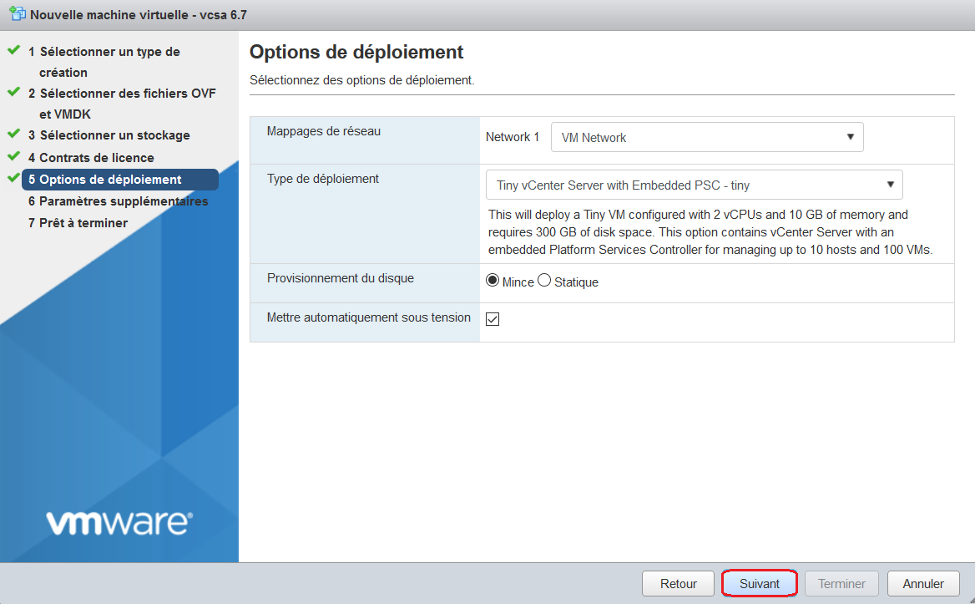Cancel the wizard with Annuler
This screenshot has height=604, width=975.
(x=922, y=583)
